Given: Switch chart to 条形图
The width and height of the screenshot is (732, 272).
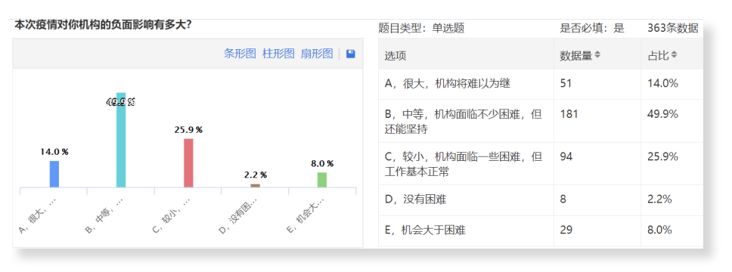Looking at the screenshot, I should point(240,54).
